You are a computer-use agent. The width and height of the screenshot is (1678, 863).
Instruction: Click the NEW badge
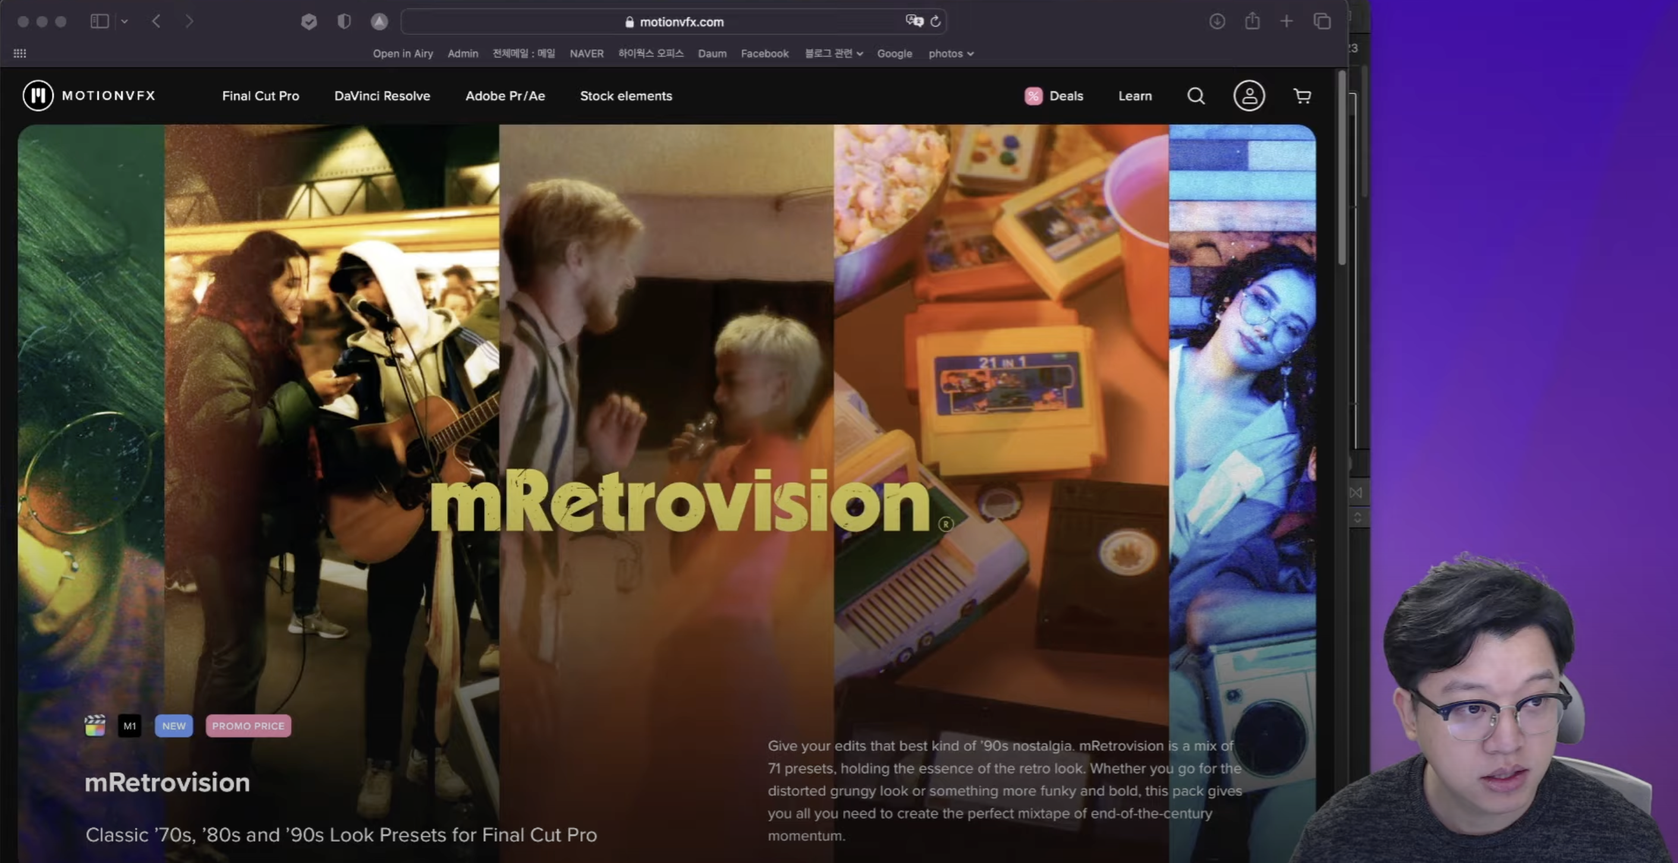[x=174, y=726]
